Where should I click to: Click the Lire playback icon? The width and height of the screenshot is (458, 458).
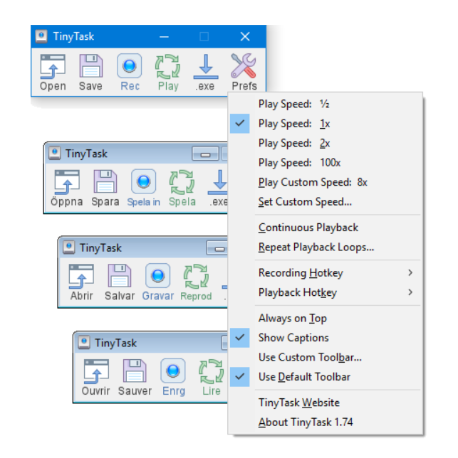212,371
